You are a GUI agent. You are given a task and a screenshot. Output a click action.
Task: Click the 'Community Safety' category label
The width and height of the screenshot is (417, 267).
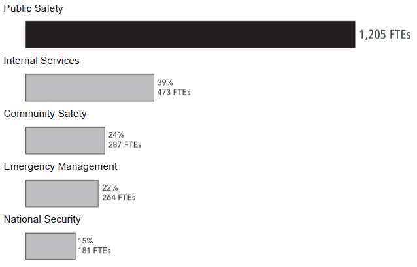click(x=45, y=114)
